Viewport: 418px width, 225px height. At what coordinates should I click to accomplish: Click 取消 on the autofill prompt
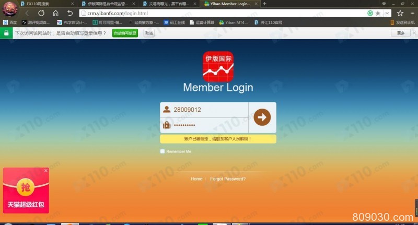click(x=149, y=33)
